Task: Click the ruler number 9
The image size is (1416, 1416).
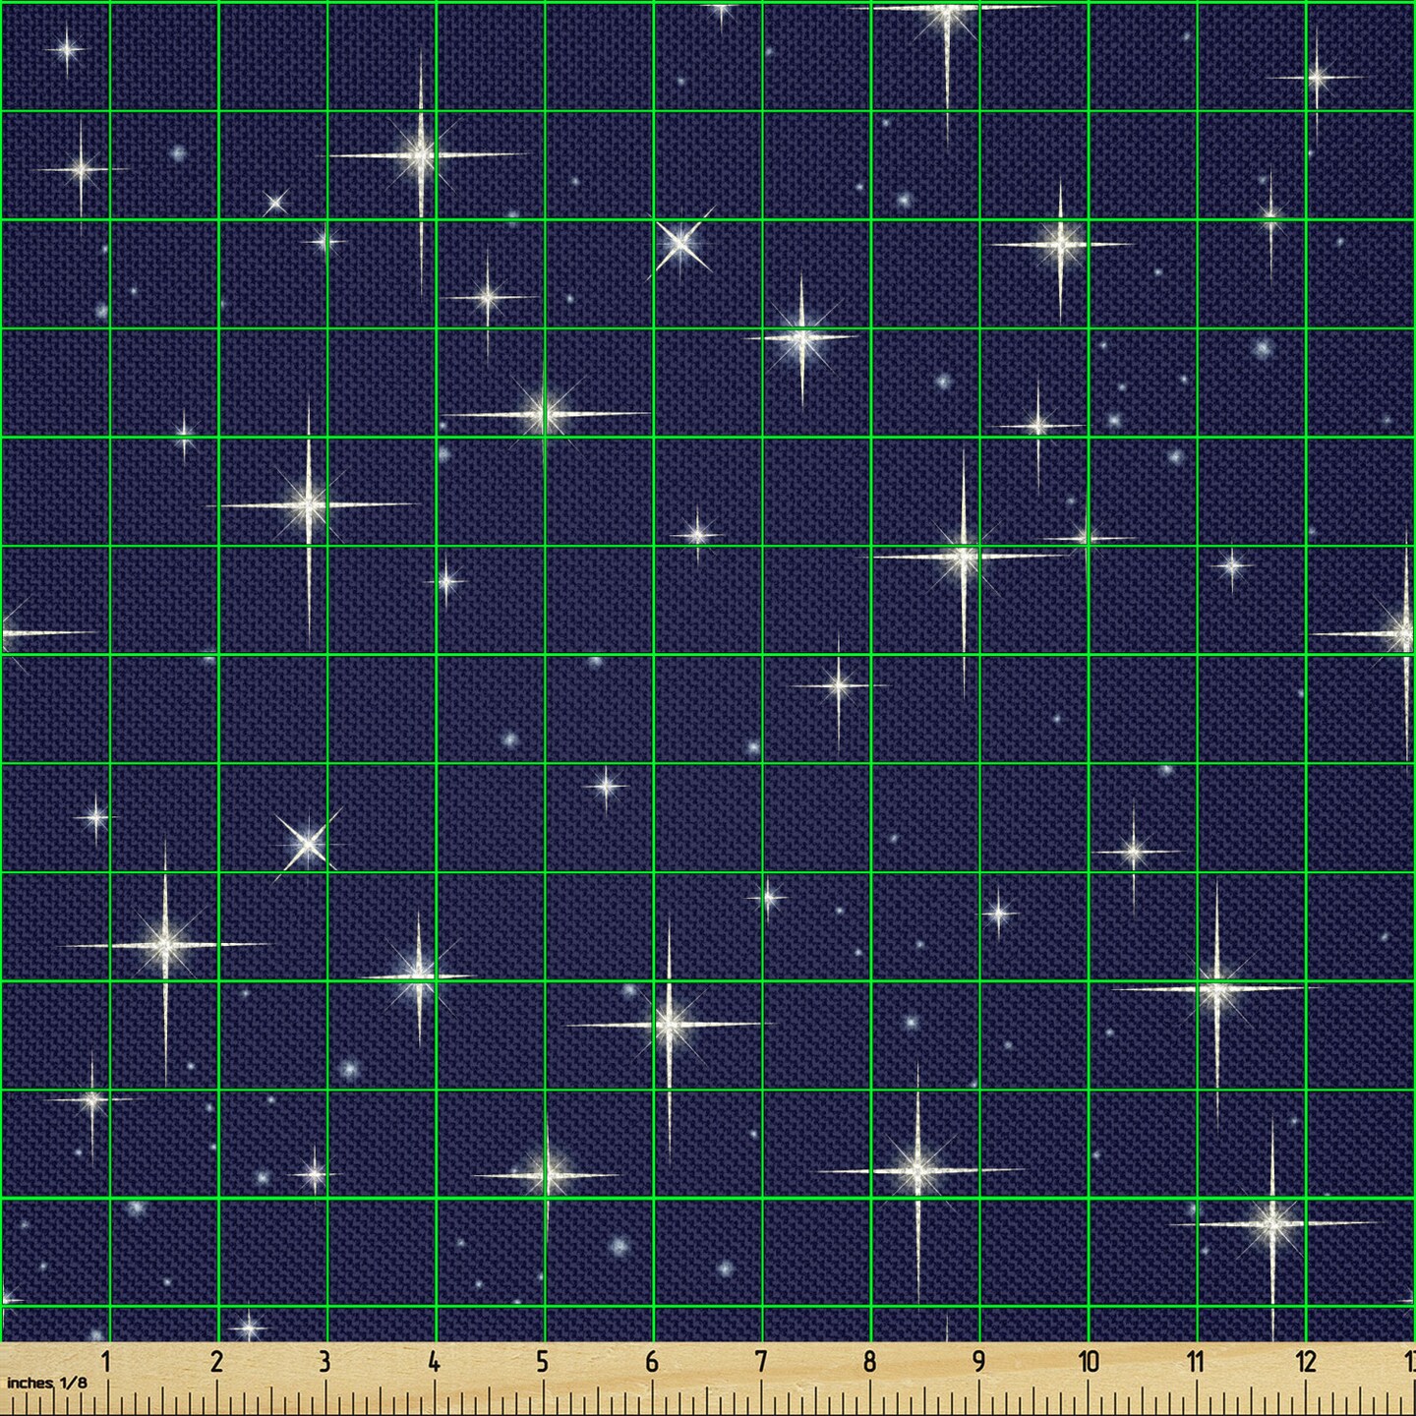Action: [978, 1362]
